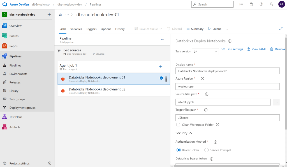
Task: Click the help question mark icon
Action: (261, 4)
